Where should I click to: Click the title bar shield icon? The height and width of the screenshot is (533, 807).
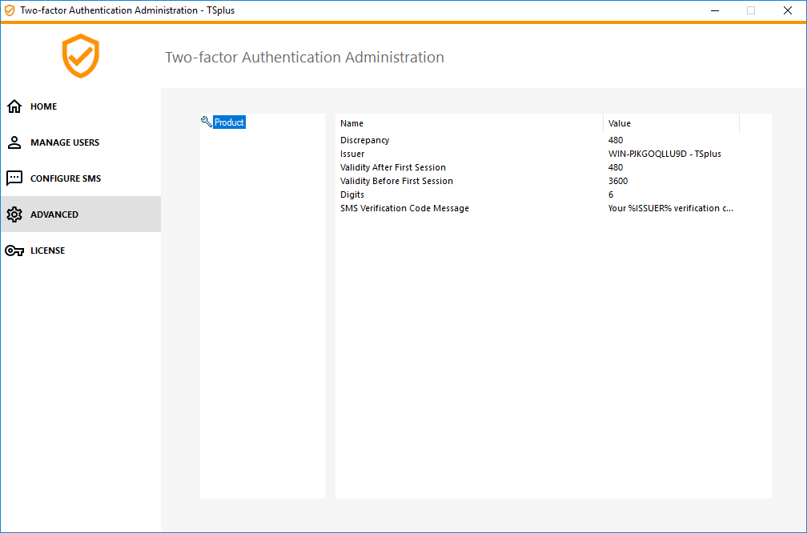[x=10, y=10]
